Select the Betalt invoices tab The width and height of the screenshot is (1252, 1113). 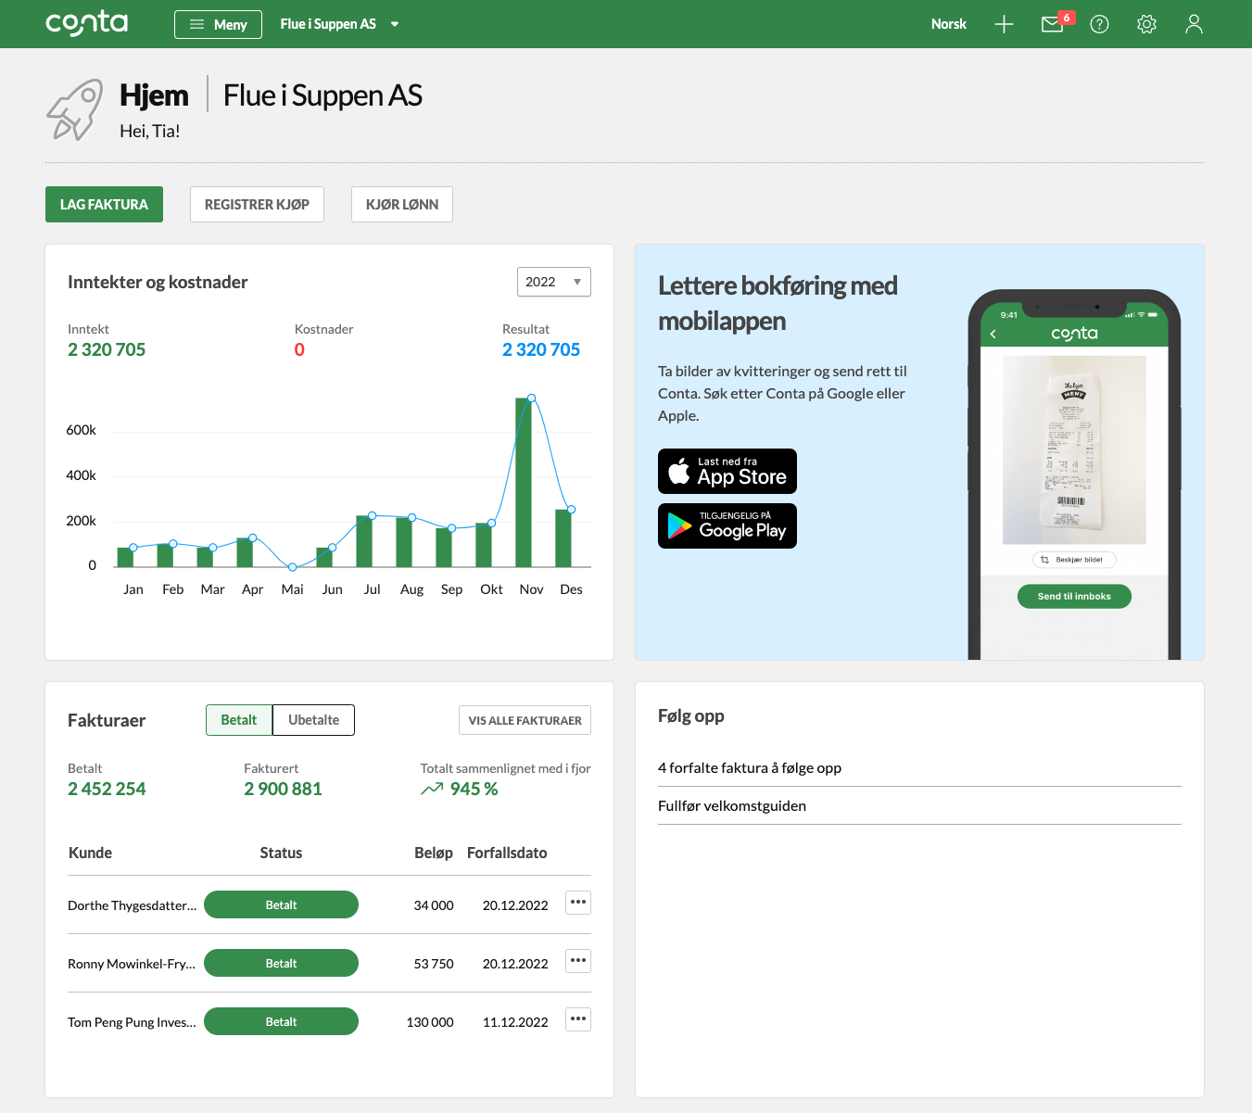[239, 720]
